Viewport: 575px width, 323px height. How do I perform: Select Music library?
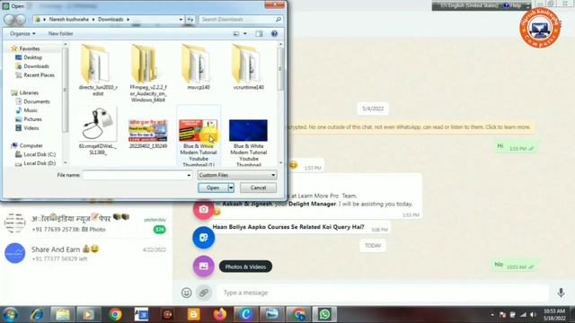(31, 110)
